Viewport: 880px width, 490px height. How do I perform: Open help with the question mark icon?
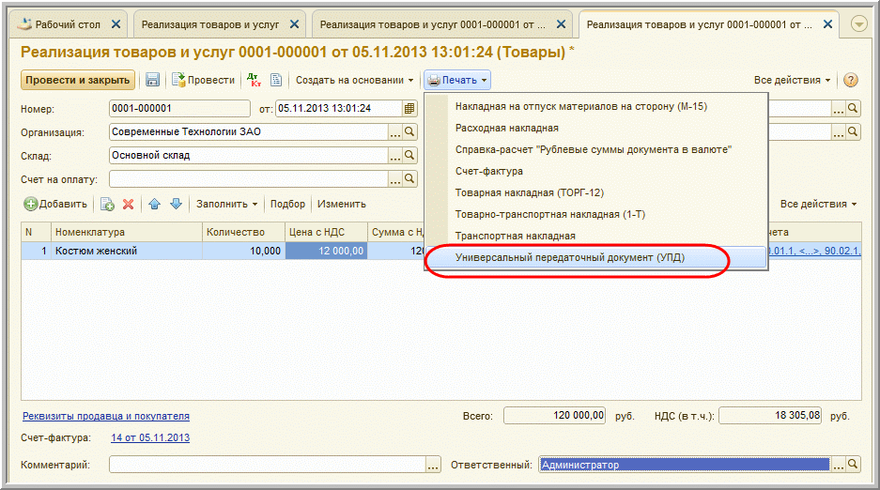851,80
